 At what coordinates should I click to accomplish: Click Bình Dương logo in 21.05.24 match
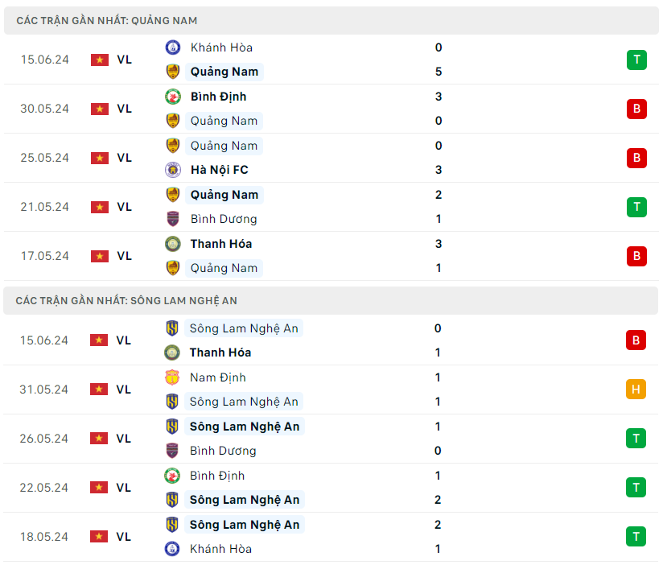pos(172,219)
